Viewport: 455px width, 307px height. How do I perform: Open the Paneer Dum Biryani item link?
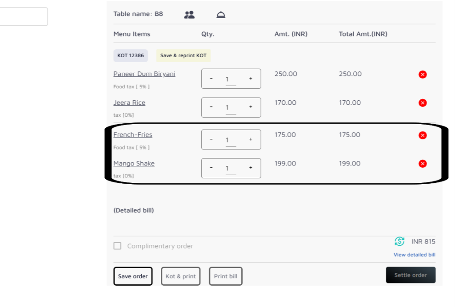click(x=144, y=74)
